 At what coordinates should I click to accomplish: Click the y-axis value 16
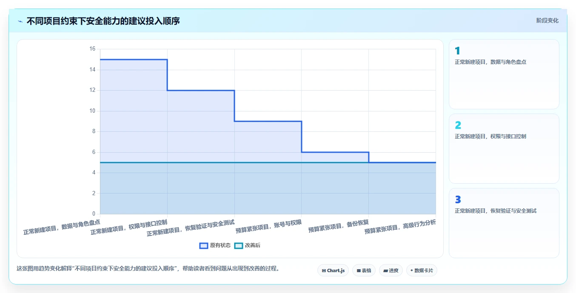(x=92, y=49)
